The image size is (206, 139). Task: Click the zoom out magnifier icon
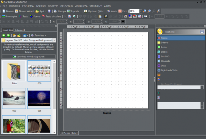click(149, 11)
